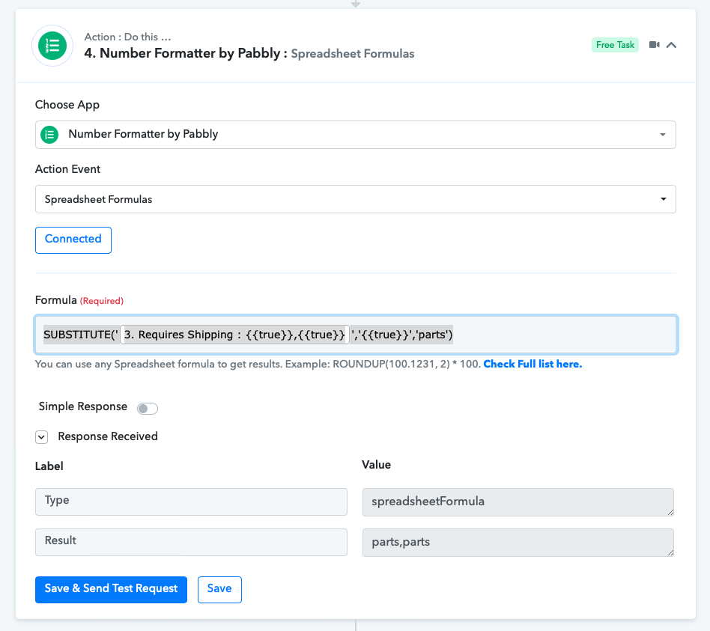Image resolution: width=710 pixels, height=631 pixels.
Task: Collapse the step with the up chevron
Action: click(x=672, y=45)
